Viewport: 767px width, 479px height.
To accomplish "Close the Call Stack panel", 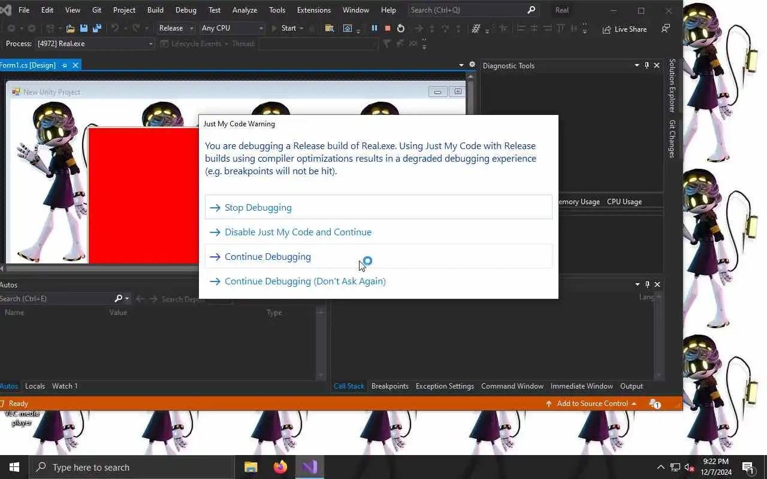I will click(x=657, y=284).
